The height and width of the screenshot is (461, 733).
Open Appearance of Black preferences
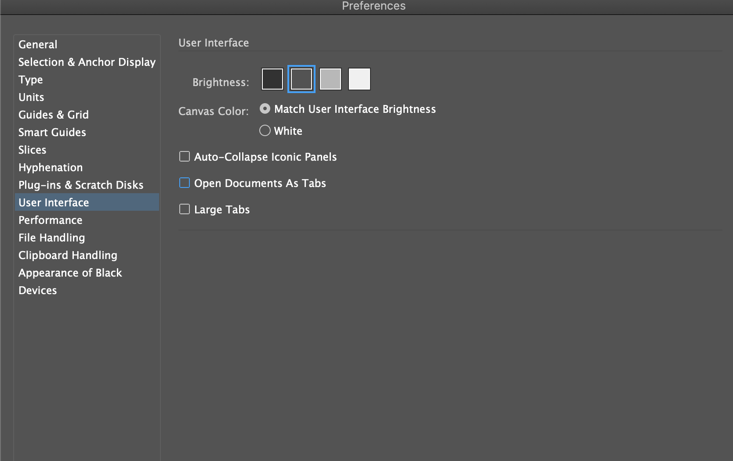tap(70, 273)
